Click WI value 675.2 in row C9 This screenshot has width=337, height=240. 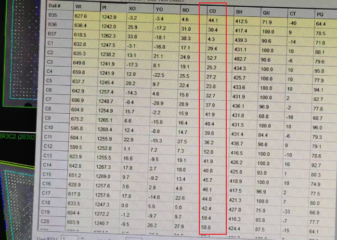point(79,118)
